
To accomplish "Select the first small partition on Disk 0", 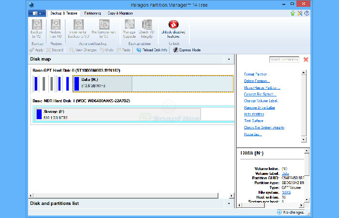I will pos(36,84).
